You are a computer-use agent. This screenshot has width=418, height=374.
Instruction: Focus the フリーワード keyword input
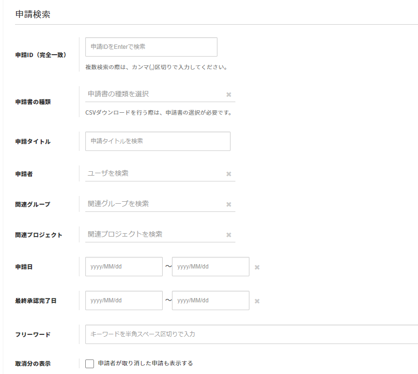251,334
